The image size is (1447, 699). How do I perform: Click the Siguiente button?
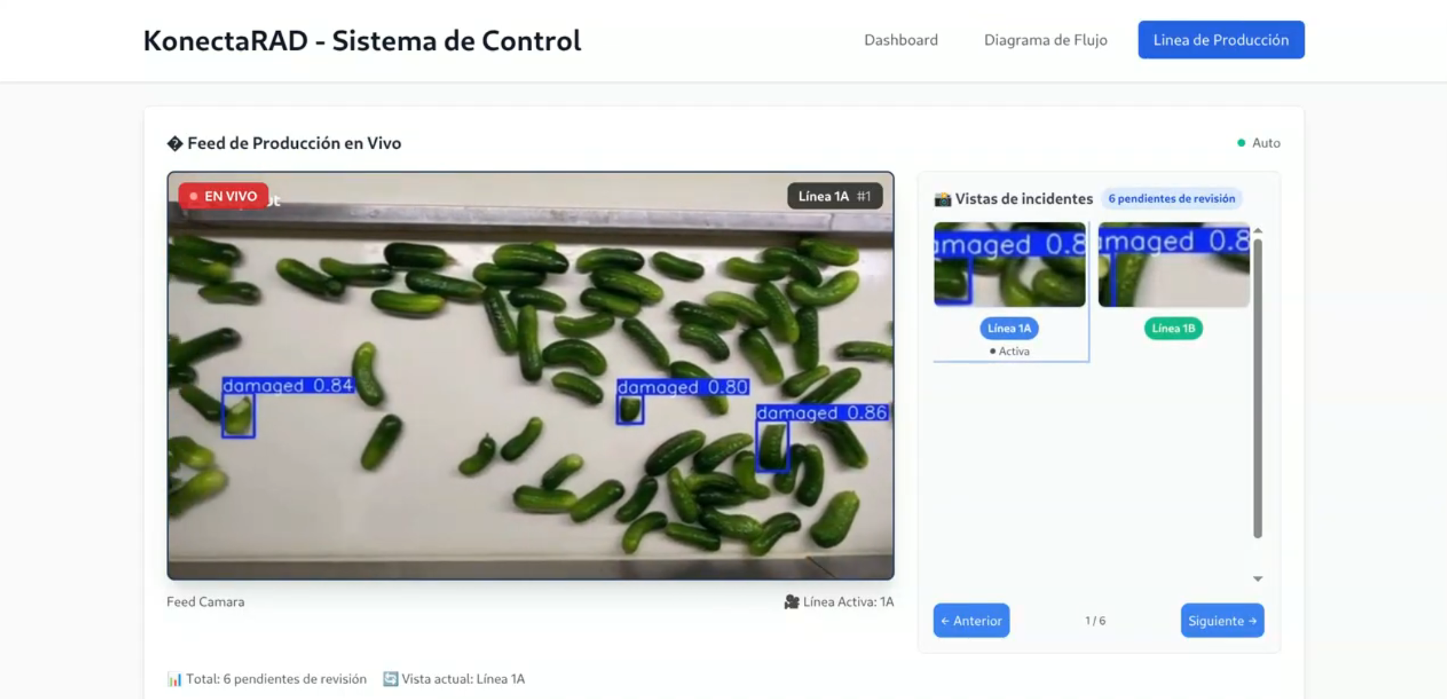pyautogui.click(x=1222, y=620)
